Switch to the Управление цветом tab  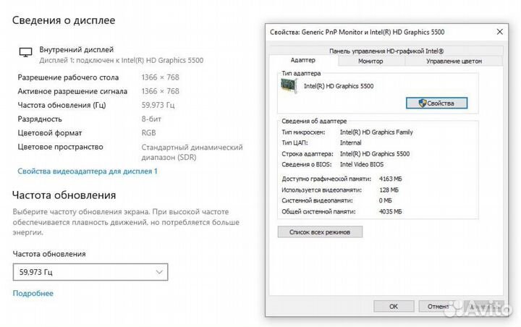pos(454,61)
